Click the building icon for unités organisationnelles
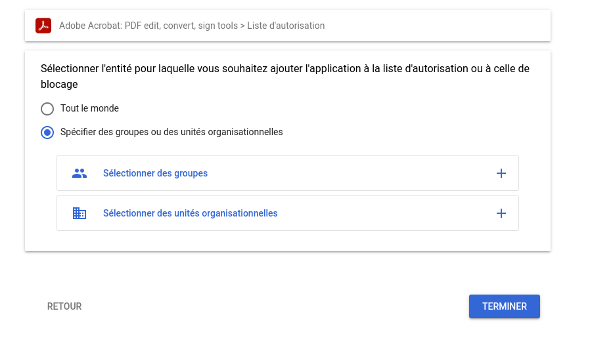The width and height of the screenshot is (613, 351). pyautogui.click(x=79, y=213)
